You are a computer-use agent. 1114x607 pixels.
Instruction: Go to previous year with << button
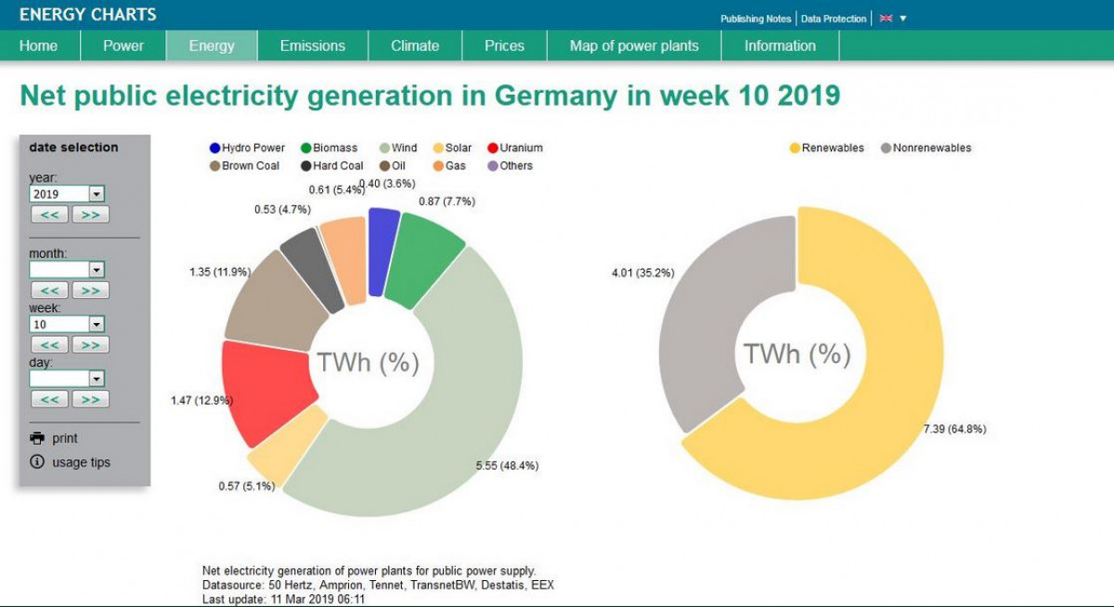(x=49, y=214)
